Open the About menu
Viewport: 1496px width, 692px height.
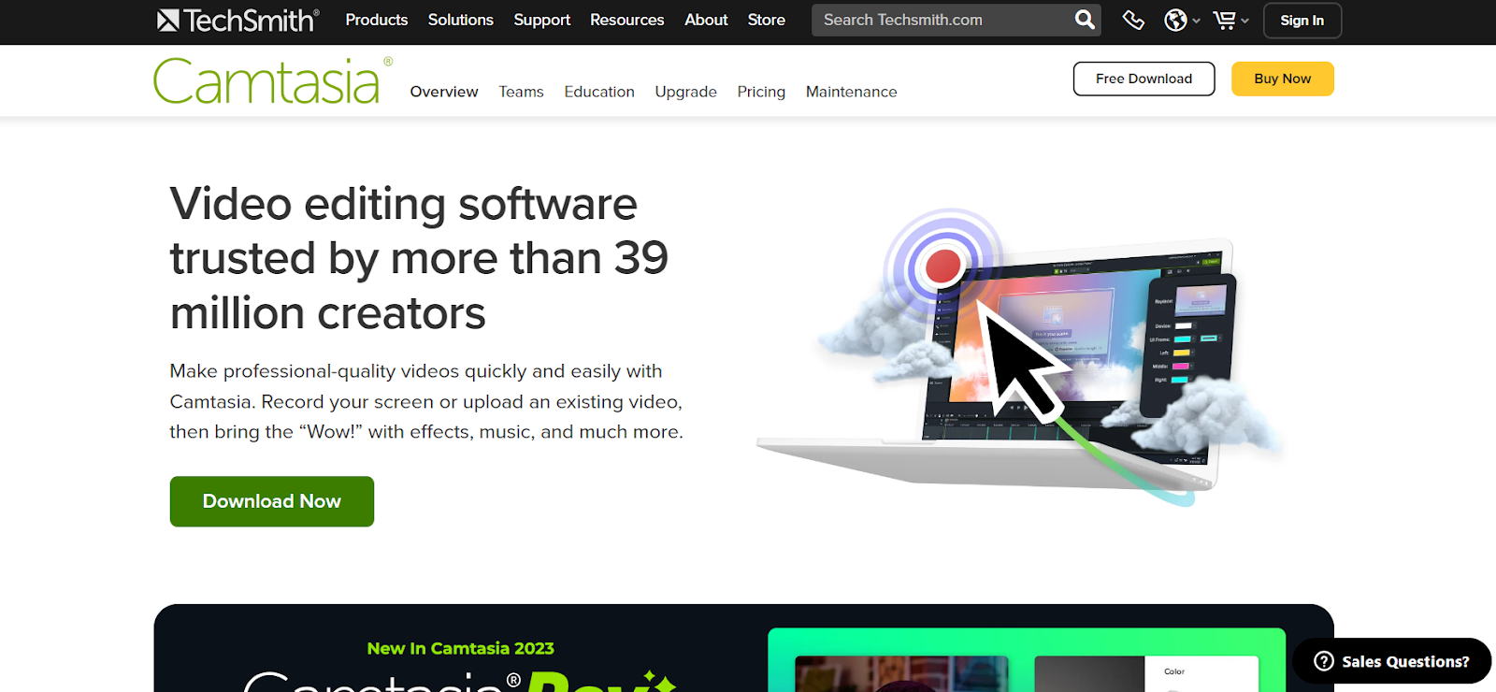point(706,20)
